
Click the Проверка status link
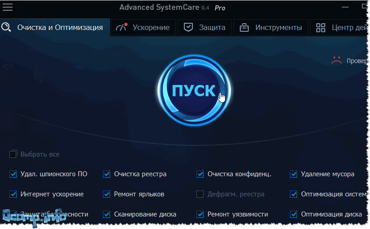(x=357, y=61)
